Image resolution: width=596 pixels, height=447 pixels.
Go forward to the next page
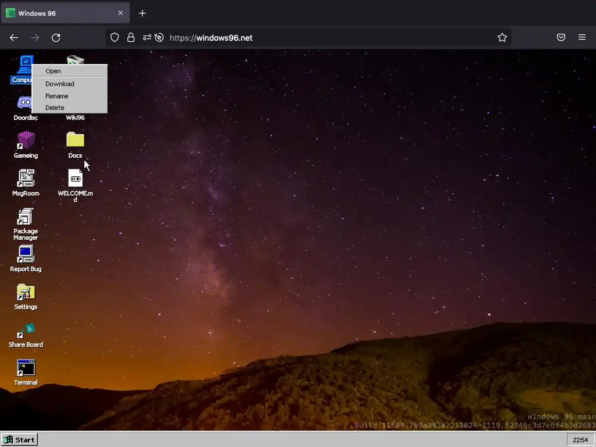click(35, 38)
